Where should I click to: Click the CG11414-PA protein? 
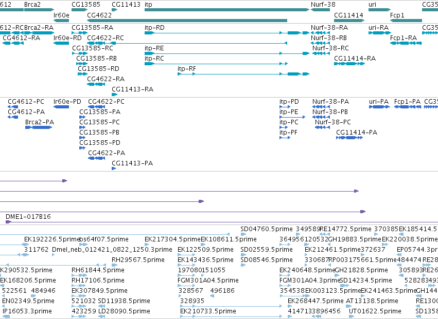[x=349, y=138]
